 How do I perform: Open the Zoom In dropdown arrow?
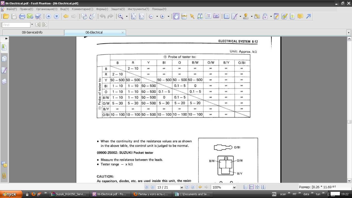pos(168,16)
